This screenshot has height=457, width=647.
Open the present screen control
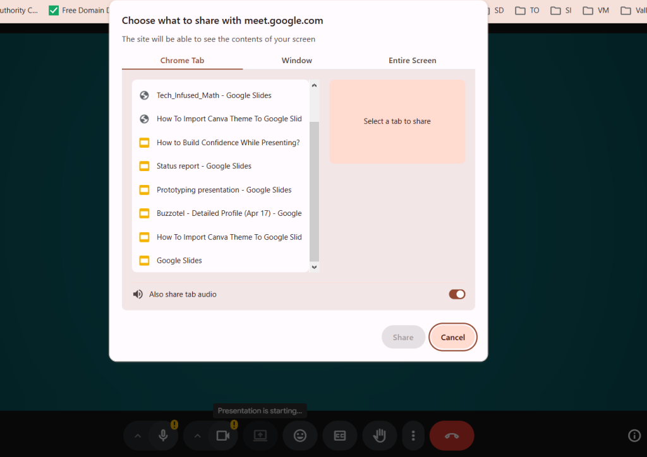pos(260,436)
